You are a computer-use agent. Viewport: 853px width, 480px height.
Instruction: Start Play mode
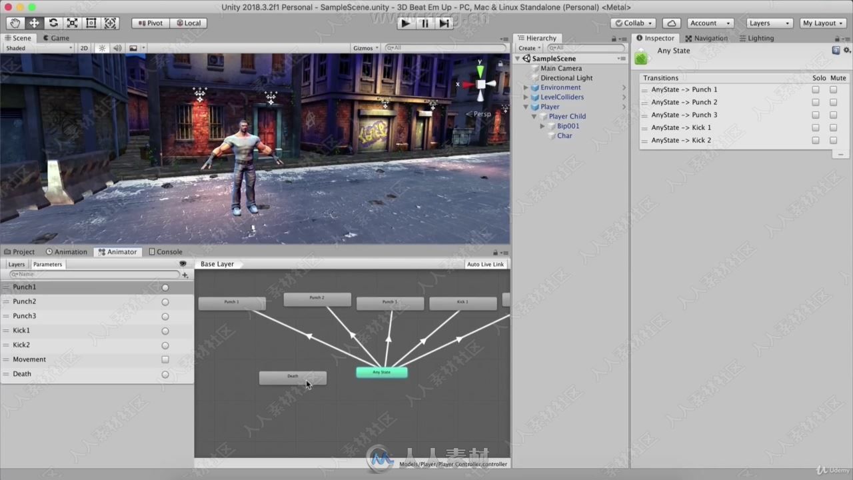(405, 23)
